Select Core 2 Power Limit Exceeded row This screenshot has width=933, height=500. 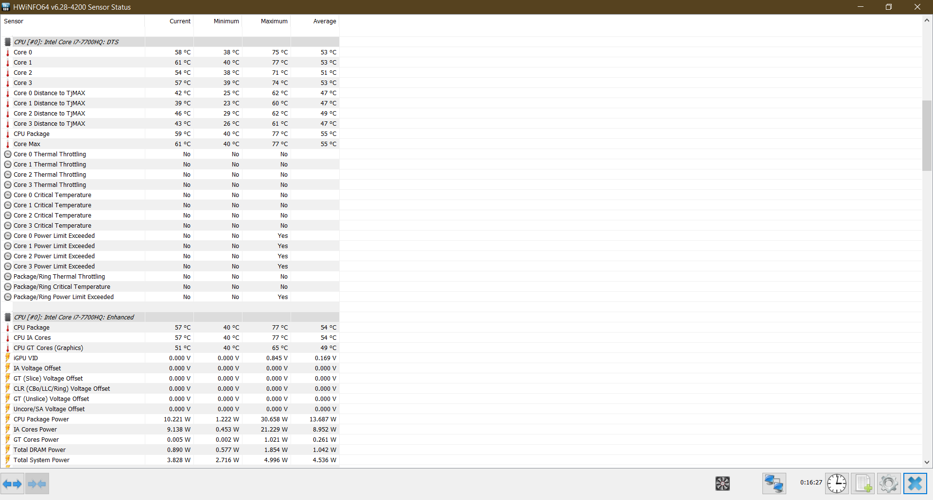[170, 256]
